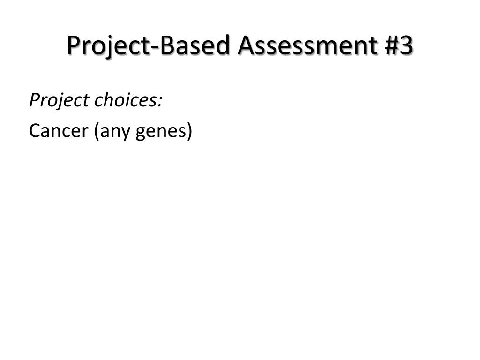This screenshot has width=480, height=360.
Task: Place cursor after the colon in choices:
Action: 163,100
